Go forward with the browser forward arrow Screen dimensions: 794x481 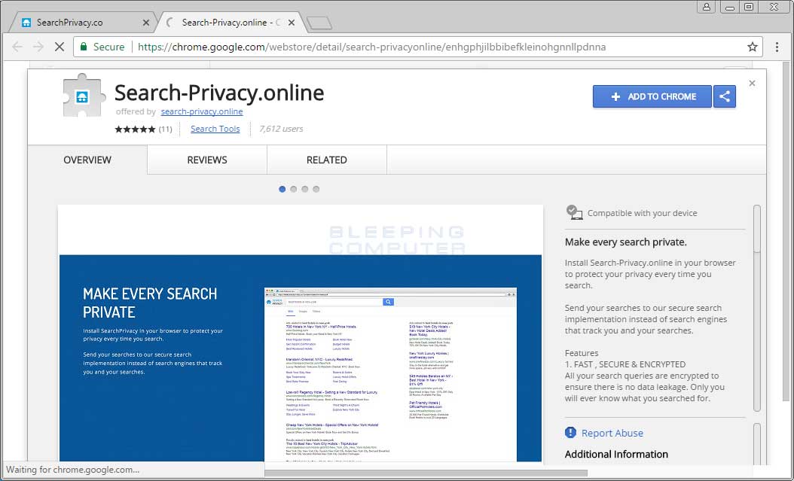click(38, 47)
